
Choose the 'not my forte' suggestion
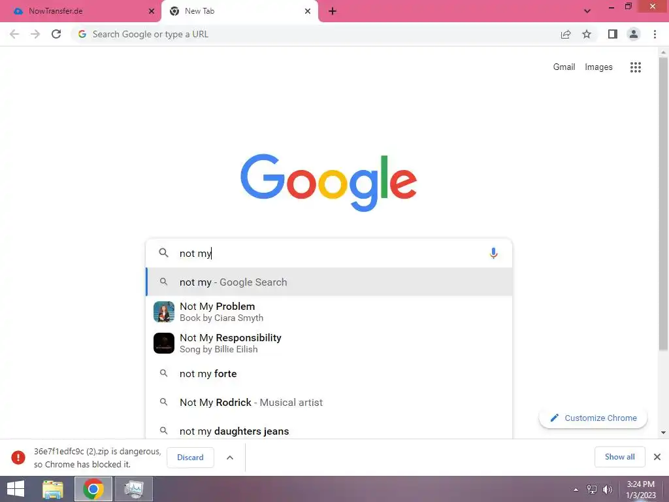(x=329, y=373)
